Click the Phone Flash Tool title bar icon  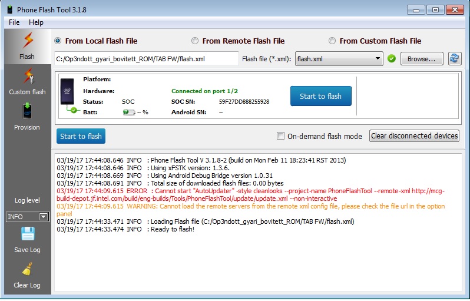(10, 9)
